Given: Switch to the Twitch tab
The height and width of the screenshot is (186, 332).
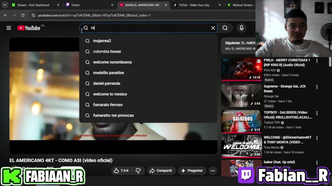Looking at the screenshot, I should (x=75, y=5).
